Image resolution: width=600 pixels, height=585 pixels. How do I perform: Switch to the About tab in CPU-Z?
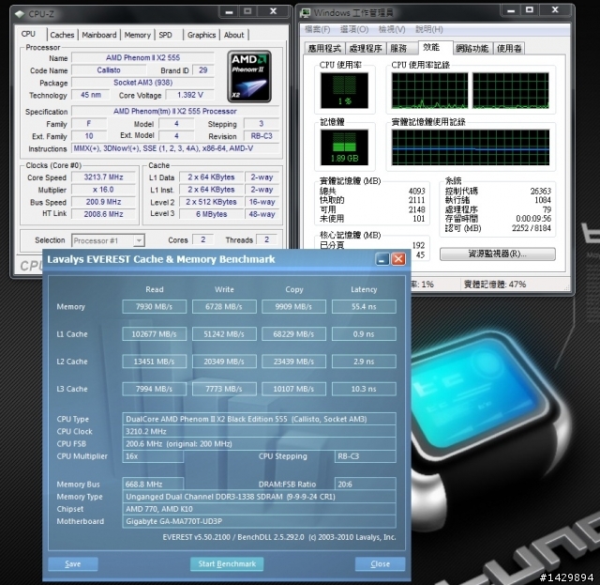point(233,35)
